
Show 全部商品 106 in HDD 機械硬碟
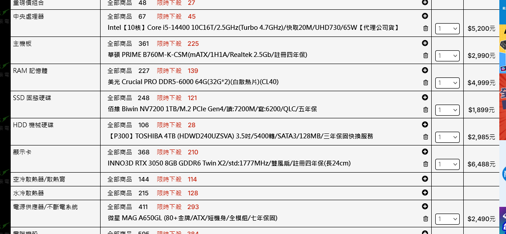(x=128, y=125)
